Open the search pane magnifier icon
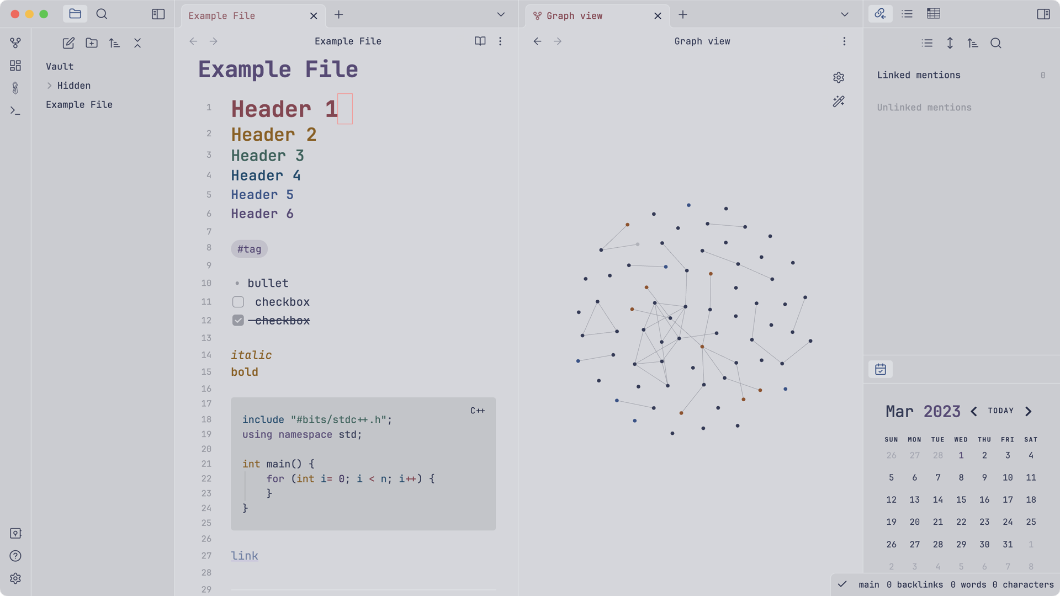The image size is (1060, 596). [x=102, y=14]
